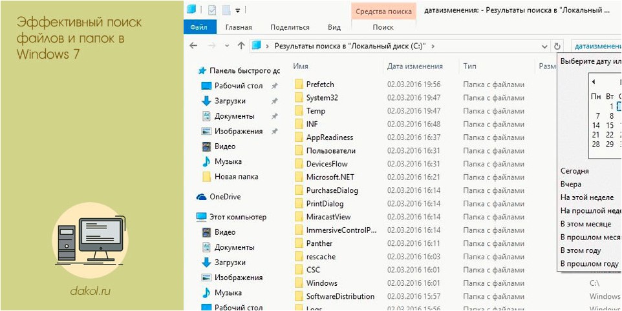This screenshot has height=311, width=622.
Task: Click the AppReadiness folder icon
Action: click(299, 137)
